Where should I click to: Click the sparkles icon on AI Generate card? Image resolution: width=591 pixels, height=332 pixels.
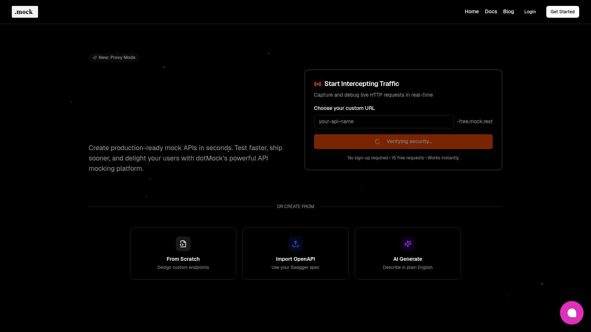[x=408, y=244]
